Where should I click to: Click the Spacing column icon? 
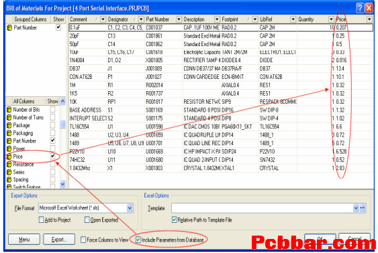click(9, 180)
